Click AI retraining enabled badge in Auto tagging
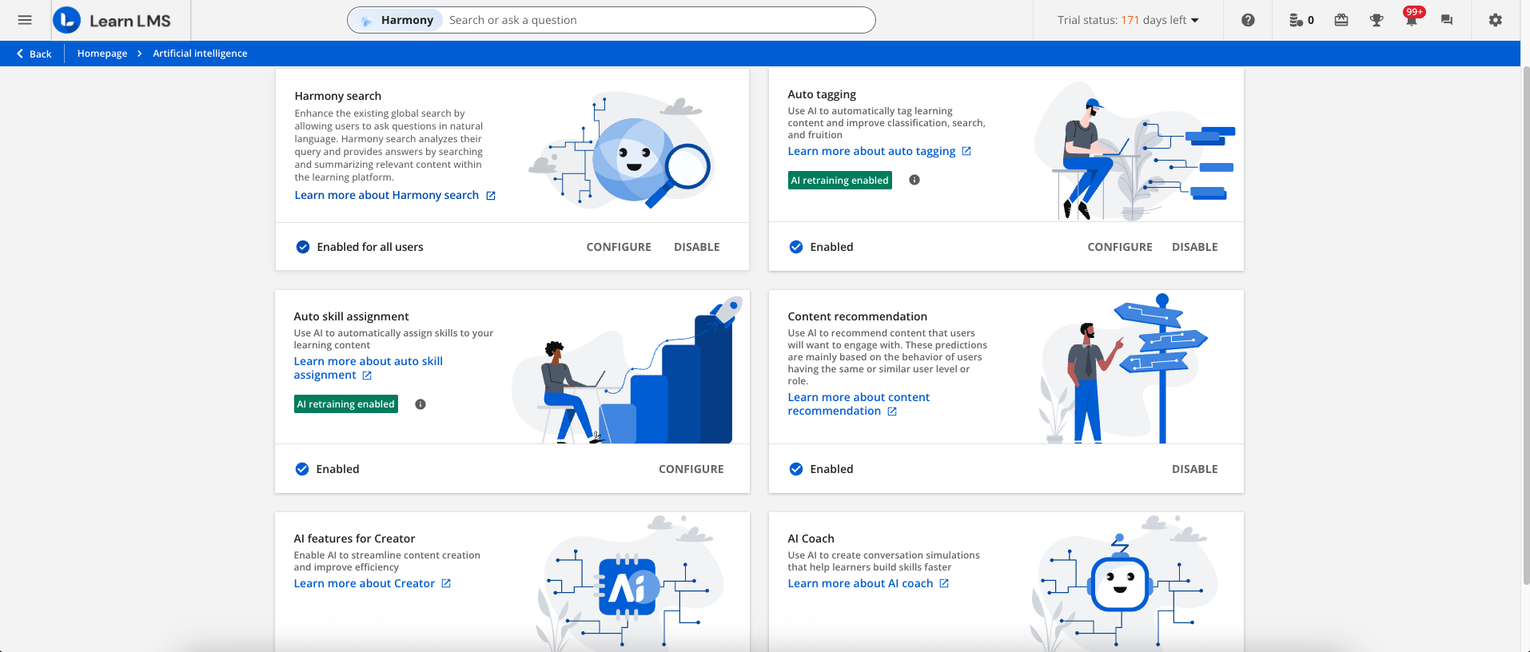 pyautogui.click(x=840, y=181)
